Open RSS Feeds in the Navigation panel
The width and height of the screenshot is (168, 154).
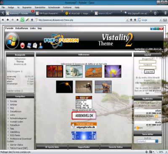(x=15, y=135)
